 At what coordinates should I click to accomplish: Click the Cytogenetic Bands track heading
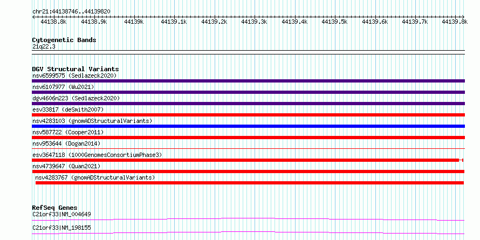[64, 40]
